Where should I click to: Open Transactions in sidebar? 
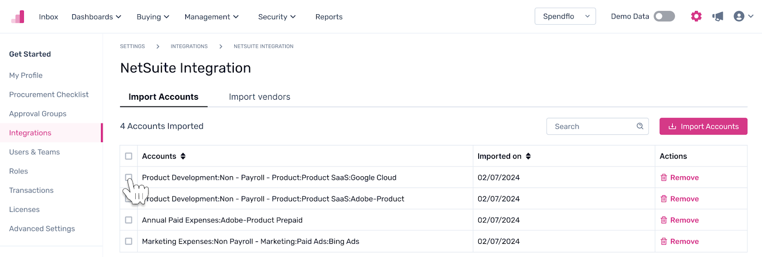[x=31, y=190]
